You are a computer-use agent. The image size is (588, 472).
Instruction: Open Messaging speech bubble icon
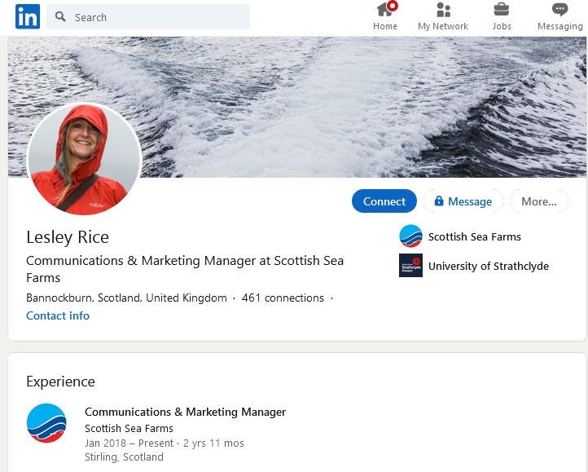559,10
